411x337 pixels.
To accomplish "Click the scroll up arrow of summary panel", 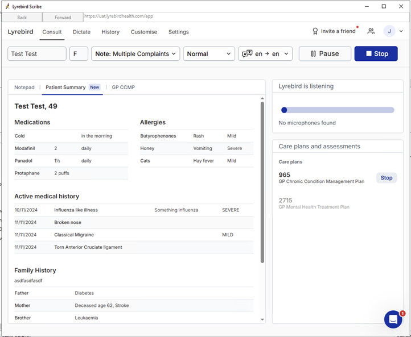I will click(262, 98).
